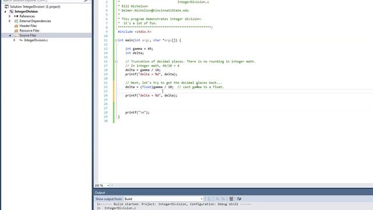Expand the IntegerDivision.c file node
Viewport: 373px width, 210px height.
pos(14,40)
